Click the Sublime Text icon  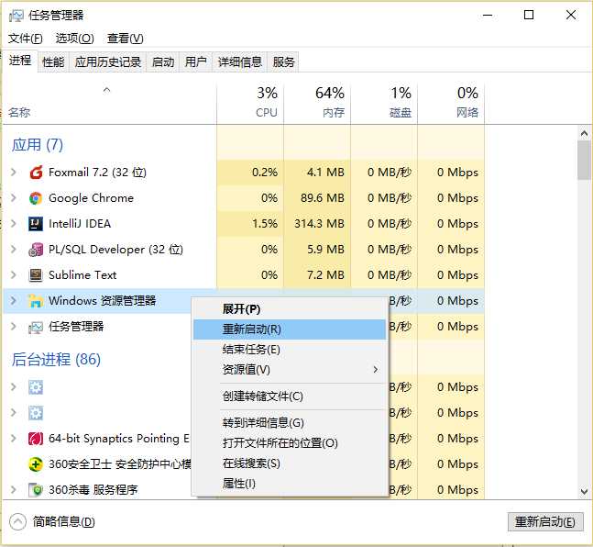[36, 275]
